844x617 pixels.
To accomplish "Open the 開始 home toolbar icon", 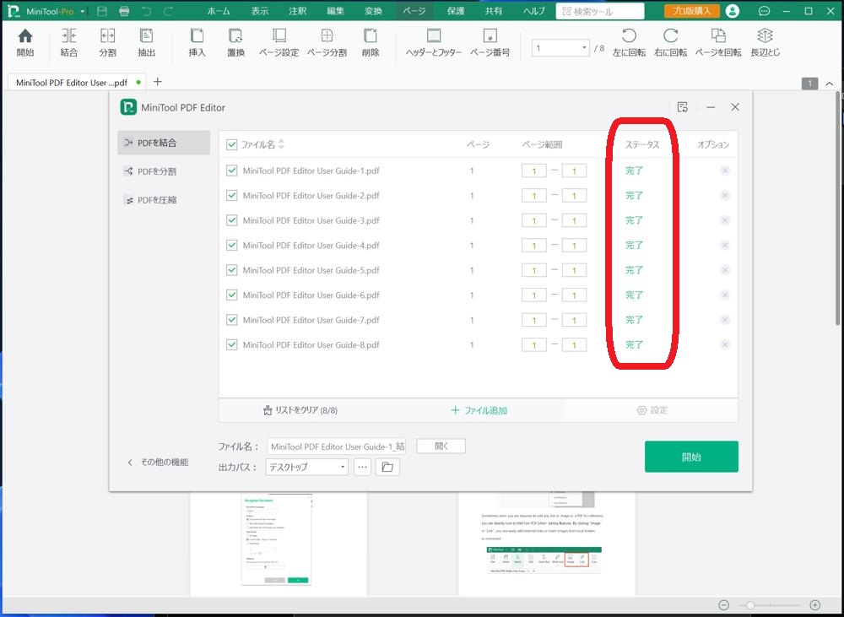I will click(24, 42).
